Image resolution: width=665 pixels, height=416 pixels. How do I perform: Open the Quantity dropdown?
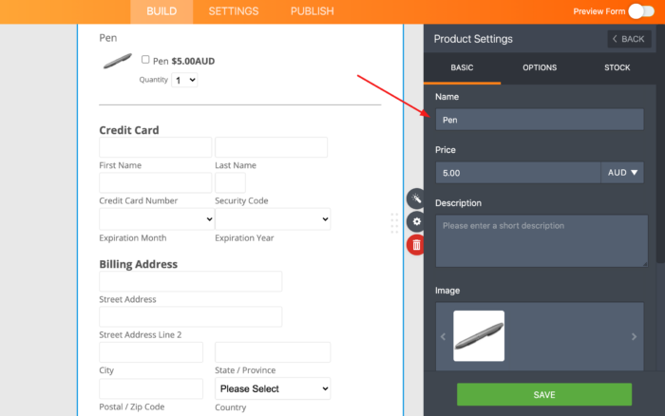(184, 80)
